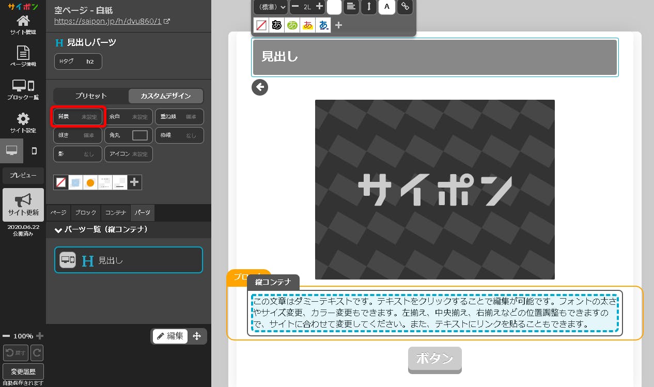The width and height of the screenshot is (654, 387).
Task: Switch to desktop view mode
Action: tap(11, 151)
